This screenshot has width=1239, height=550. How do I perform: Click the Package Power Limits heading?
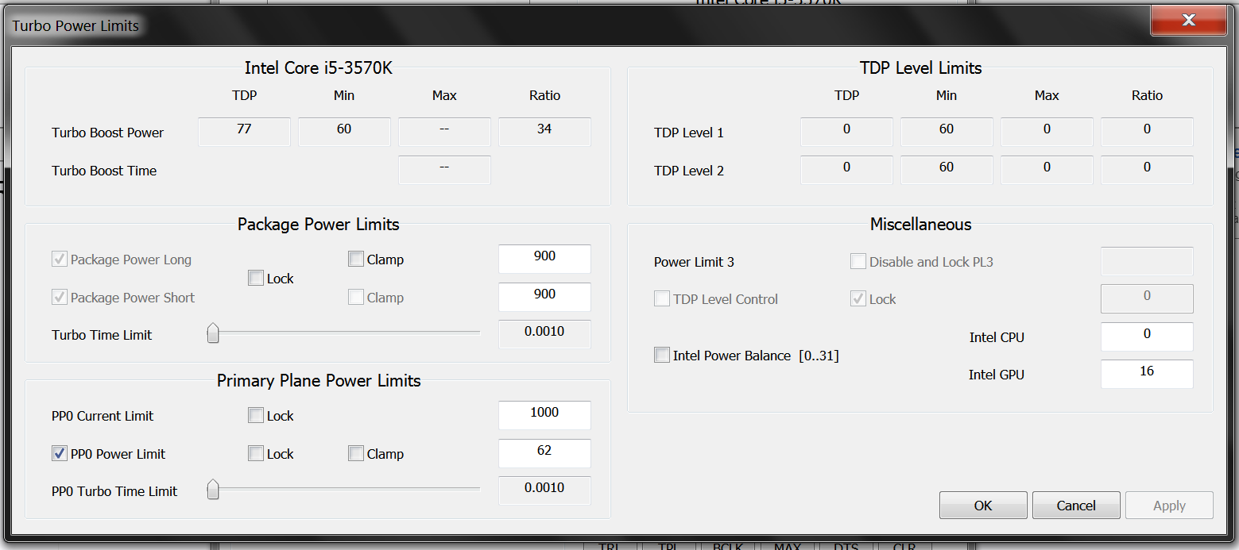pyautogui.click(x=318, y=225)
